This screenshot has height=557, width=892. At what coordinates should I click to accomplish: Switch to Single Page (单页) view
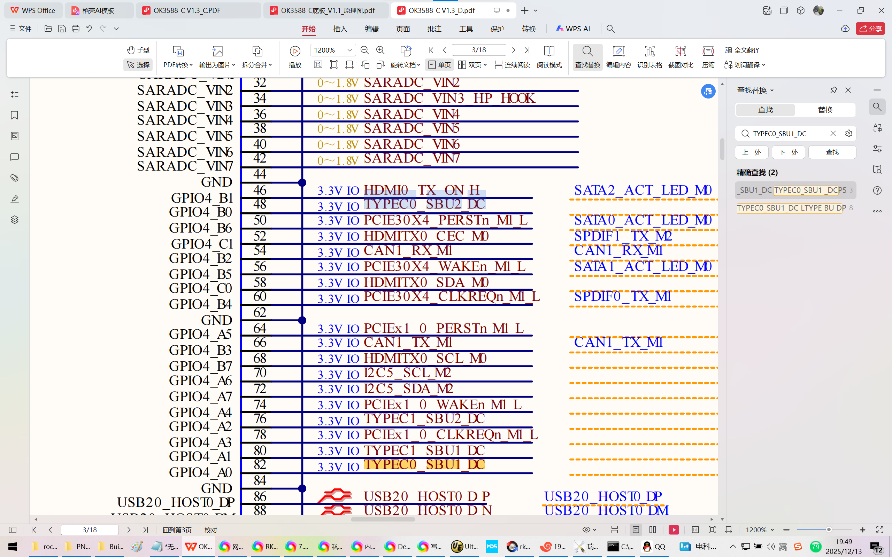(x=439, y=65)
